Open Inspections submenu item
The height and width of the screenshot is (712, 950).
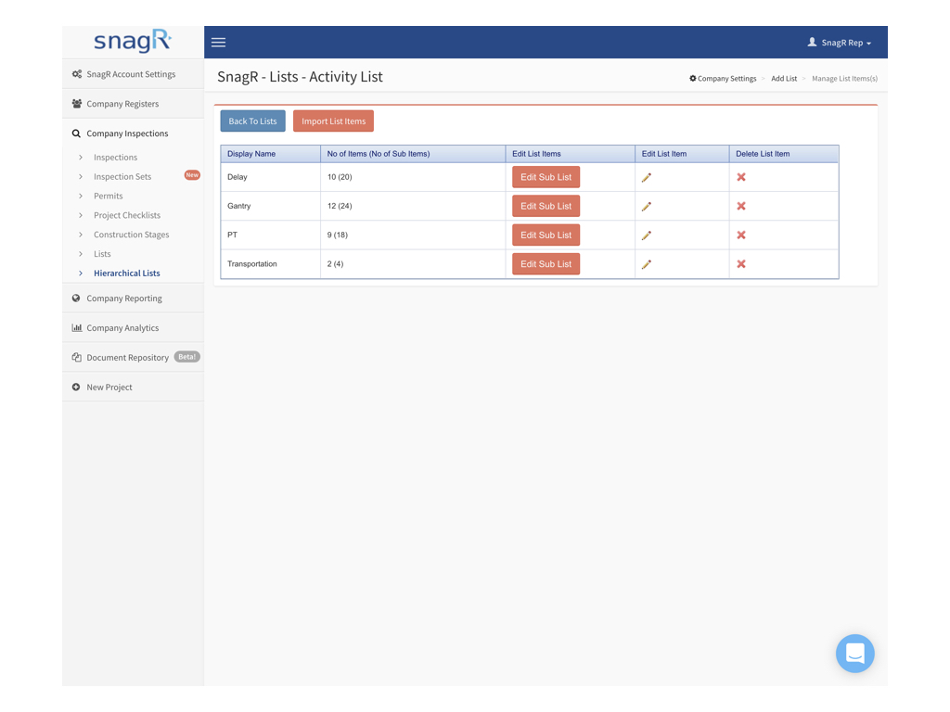coord(115,158)
